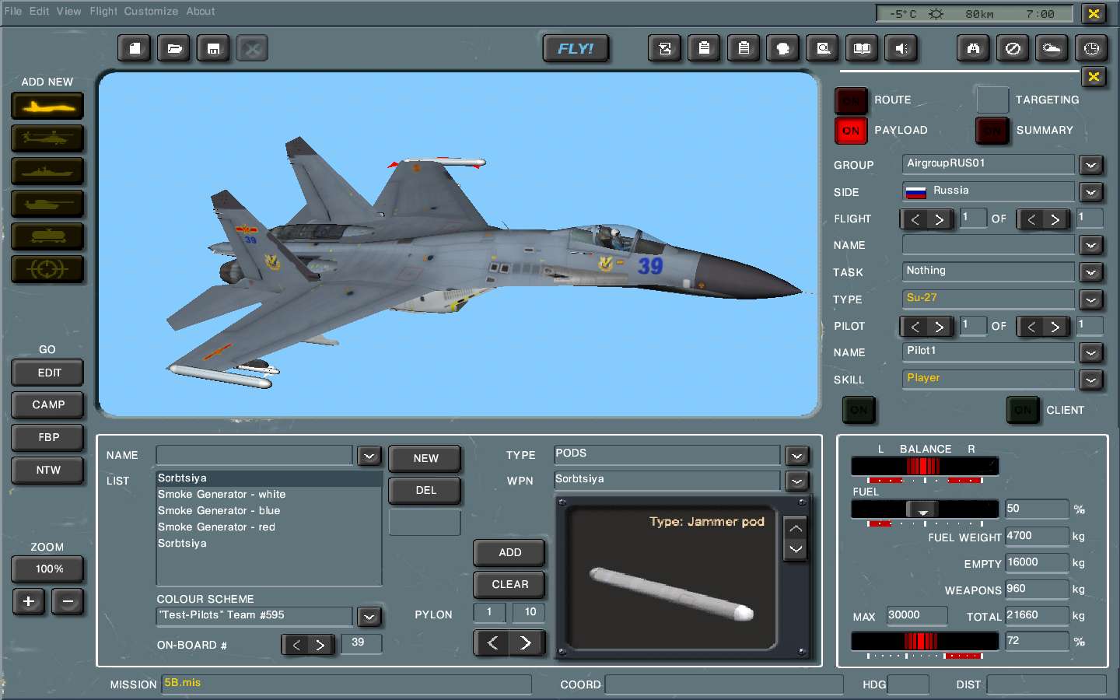Open weather settings via the cloud icon
This screenshot has height=700, width=1120.
1052,48
